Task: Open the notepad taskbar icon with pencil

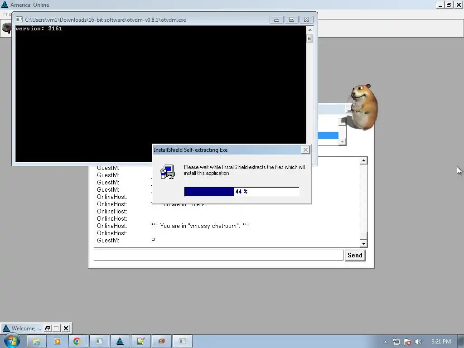Action: (x=140, y=342)
